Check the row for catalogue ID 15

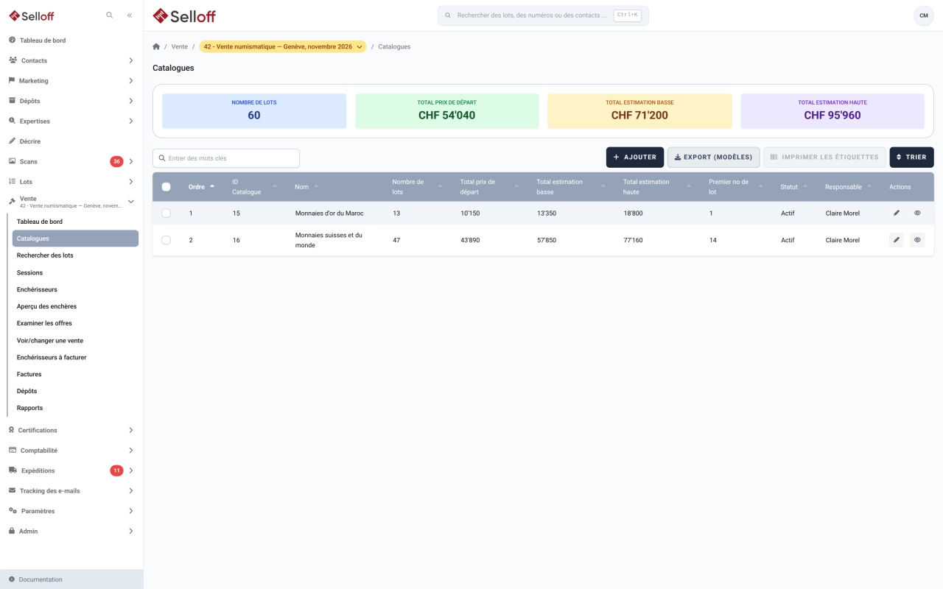click(166, 213)
